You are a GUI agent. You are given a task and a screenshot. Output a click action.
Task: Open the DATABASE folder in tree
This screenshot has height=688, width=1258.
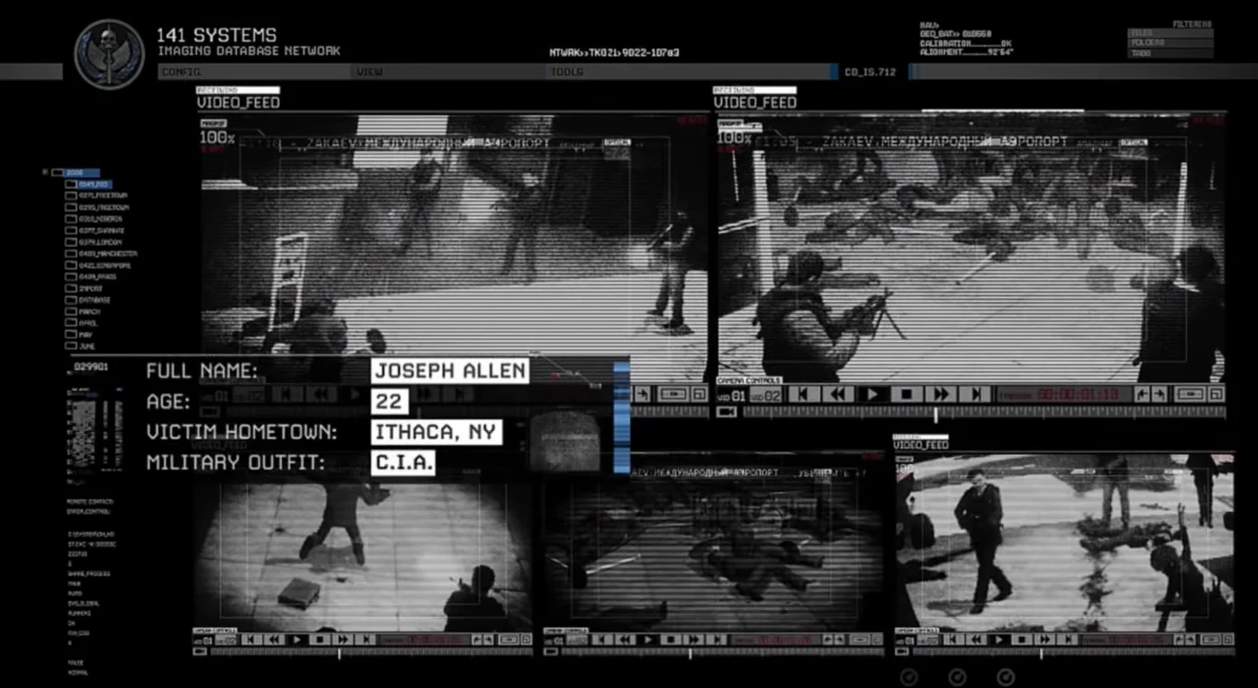coord(94,300)
